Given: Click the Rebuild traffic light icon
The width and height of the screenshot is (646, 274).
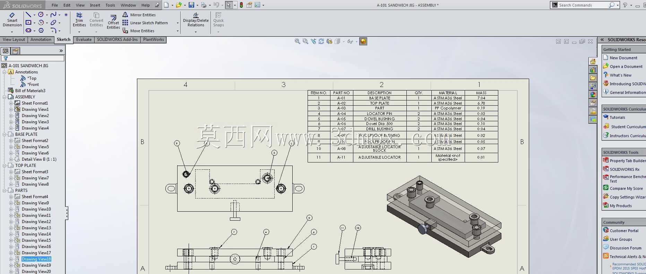Looking at the screenshot, I should [x=241, y=5].
